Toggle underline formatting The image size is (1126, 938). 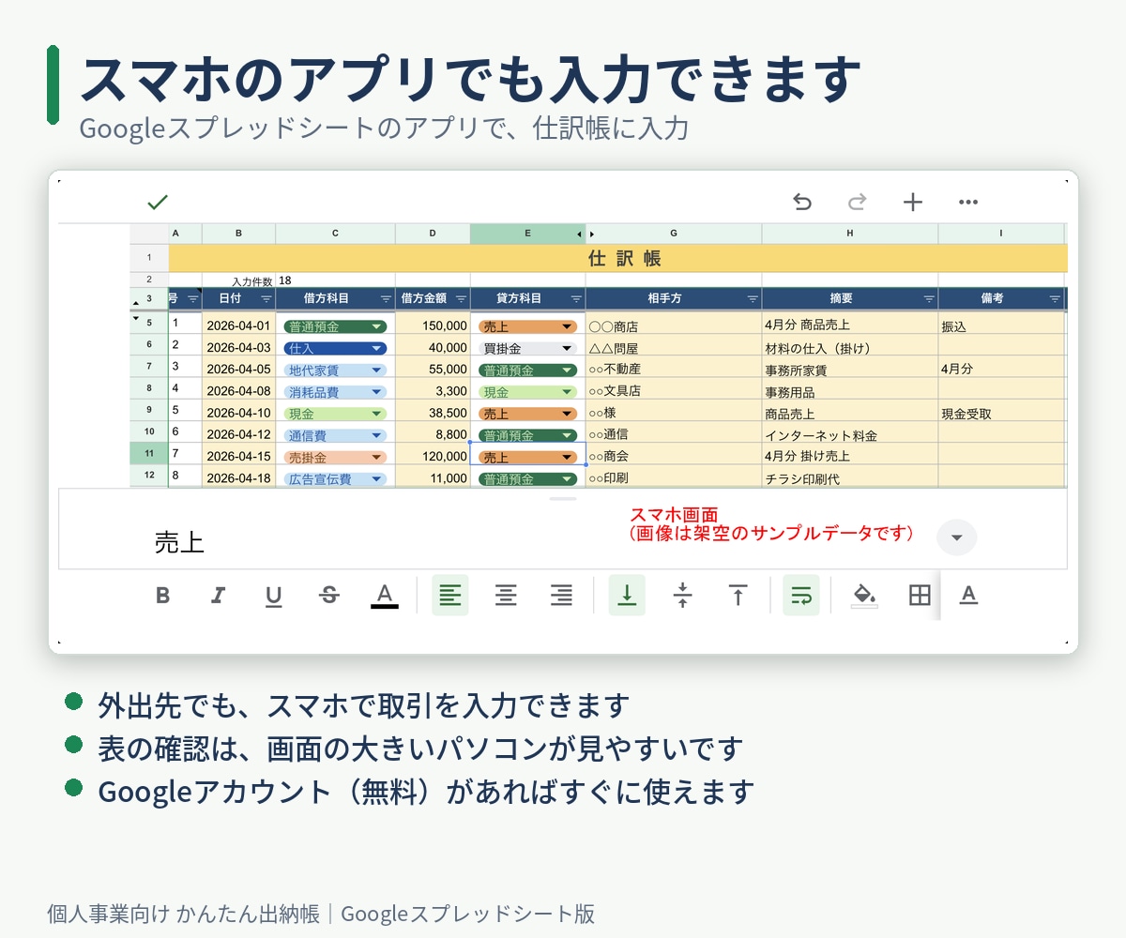(x=274, y=596)
